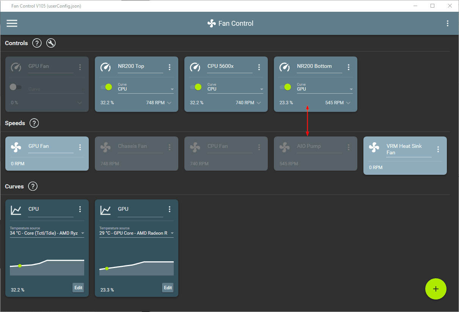The width and height of the screenshot is (459, 312).
Task: Toggle the NR200 Bottom control switch
Action: pos(285,87)
